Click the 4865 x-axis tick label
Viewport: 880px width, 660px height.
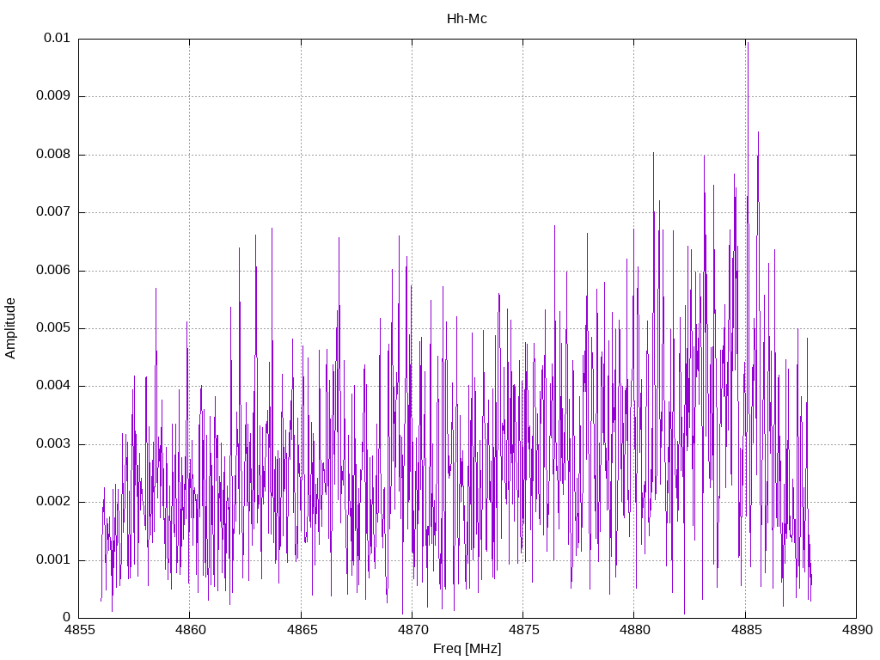[302, 630]
